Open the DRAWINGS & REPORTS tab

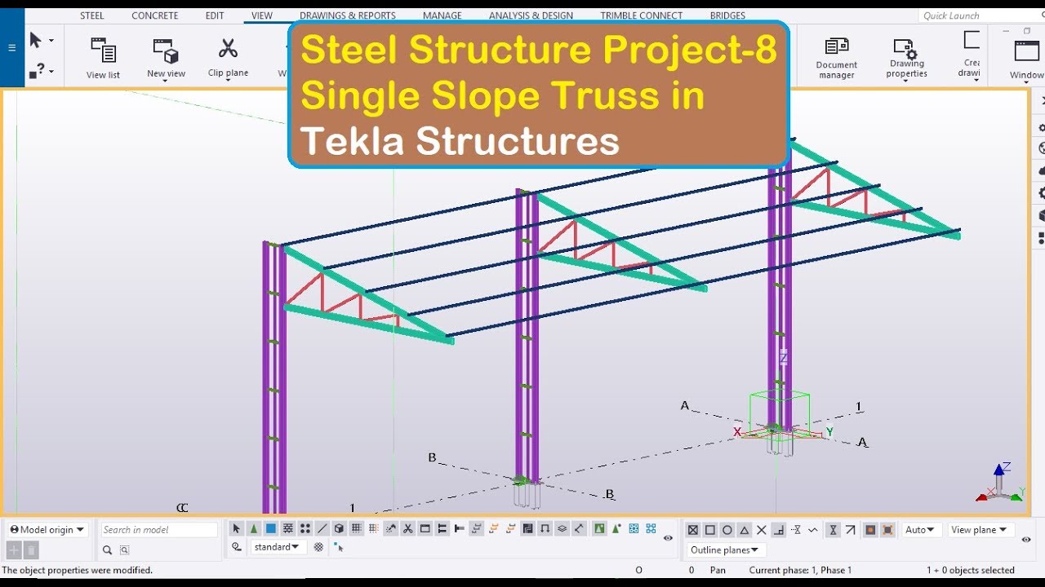(348, 15)
